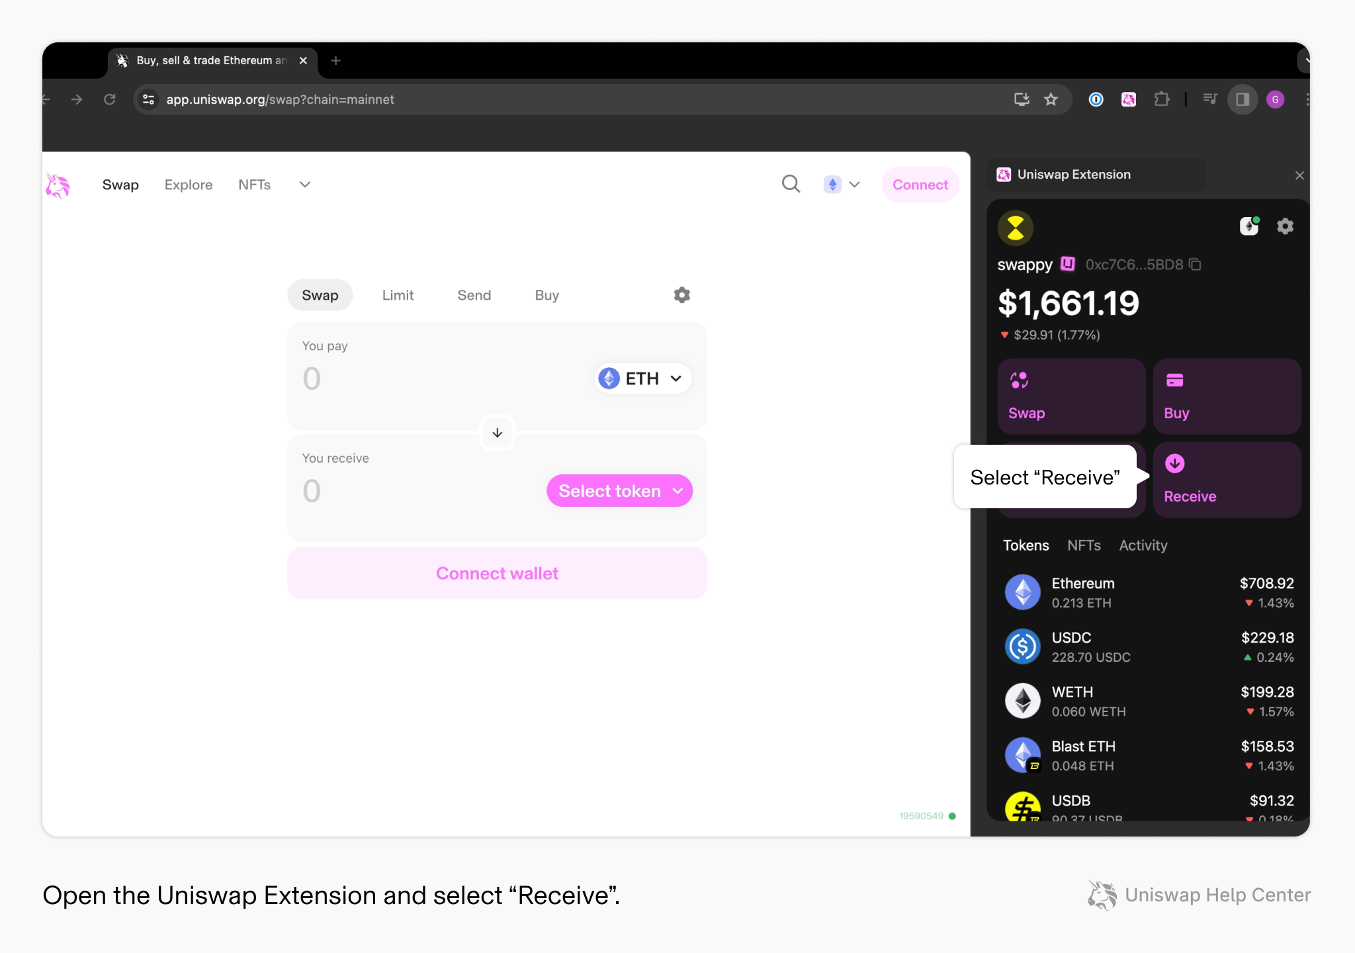Open the 1Password extension icon

click(x=1096, y=99)
